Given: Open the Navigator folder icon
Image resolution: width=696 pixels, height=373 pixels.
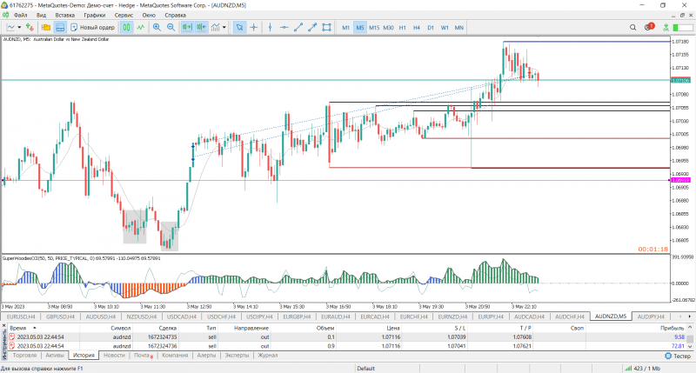Looking at the screenshot, I should pos(46,28).
